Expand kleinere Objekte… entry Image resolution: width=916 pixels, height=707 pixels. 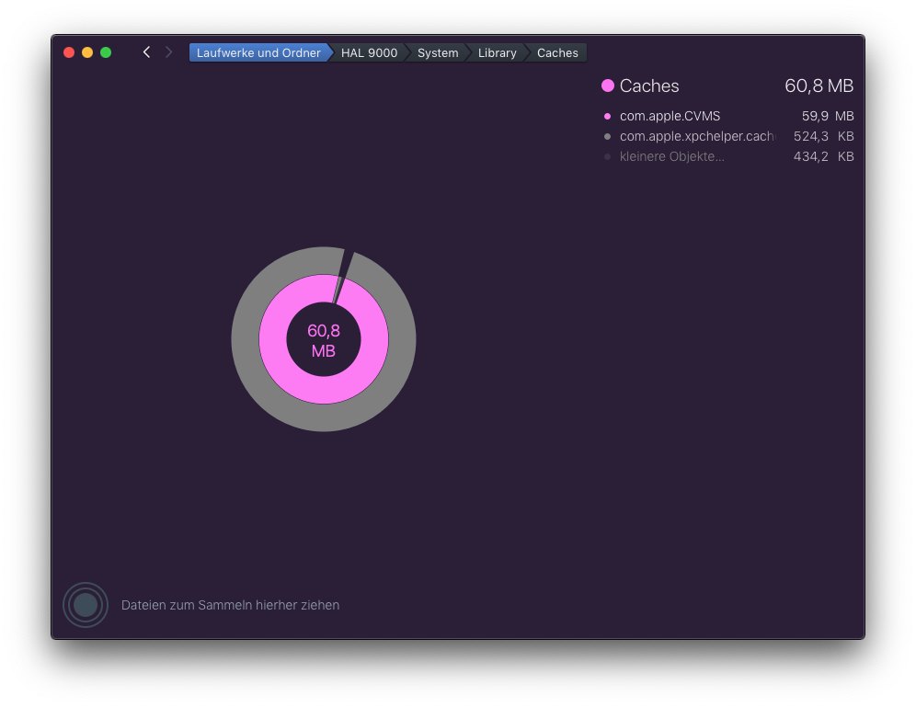(x=671, y=156)
